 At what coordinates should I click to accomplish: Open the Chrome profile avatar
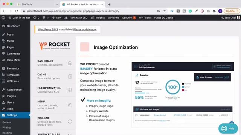220,11
